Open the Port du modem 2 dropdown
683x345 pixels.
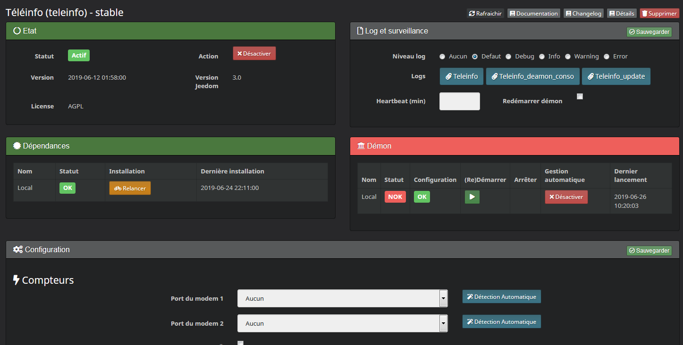click(342, 323)
